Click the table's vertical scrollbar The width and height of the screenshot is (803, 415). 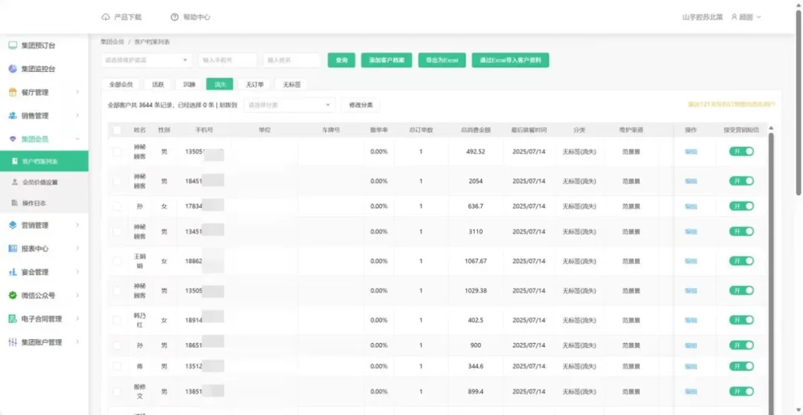coord(770,223)
